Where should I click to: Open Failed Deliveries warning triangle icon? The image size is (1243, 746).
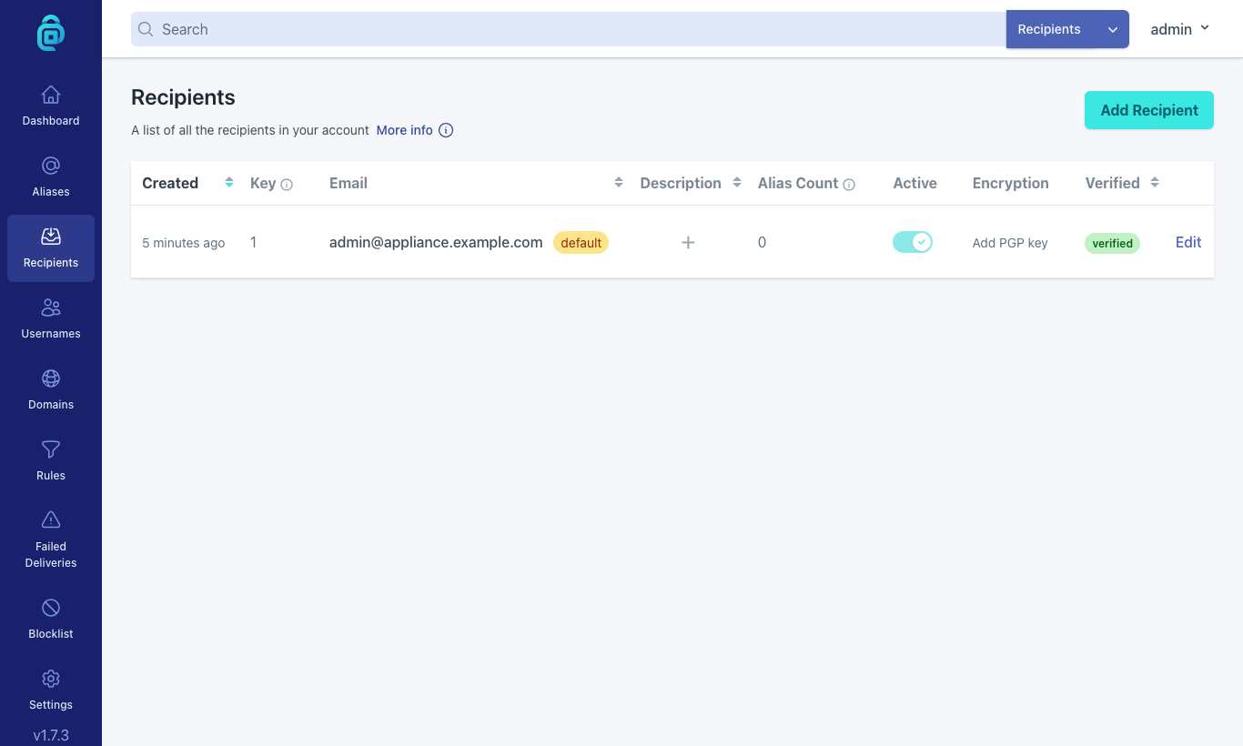tap(51, 520)
